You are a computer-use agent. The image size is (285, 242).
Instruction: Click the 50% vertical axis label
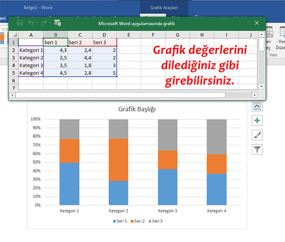[37, 162]
